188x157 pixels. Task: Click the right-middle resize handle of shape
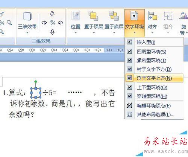point(40,93)
